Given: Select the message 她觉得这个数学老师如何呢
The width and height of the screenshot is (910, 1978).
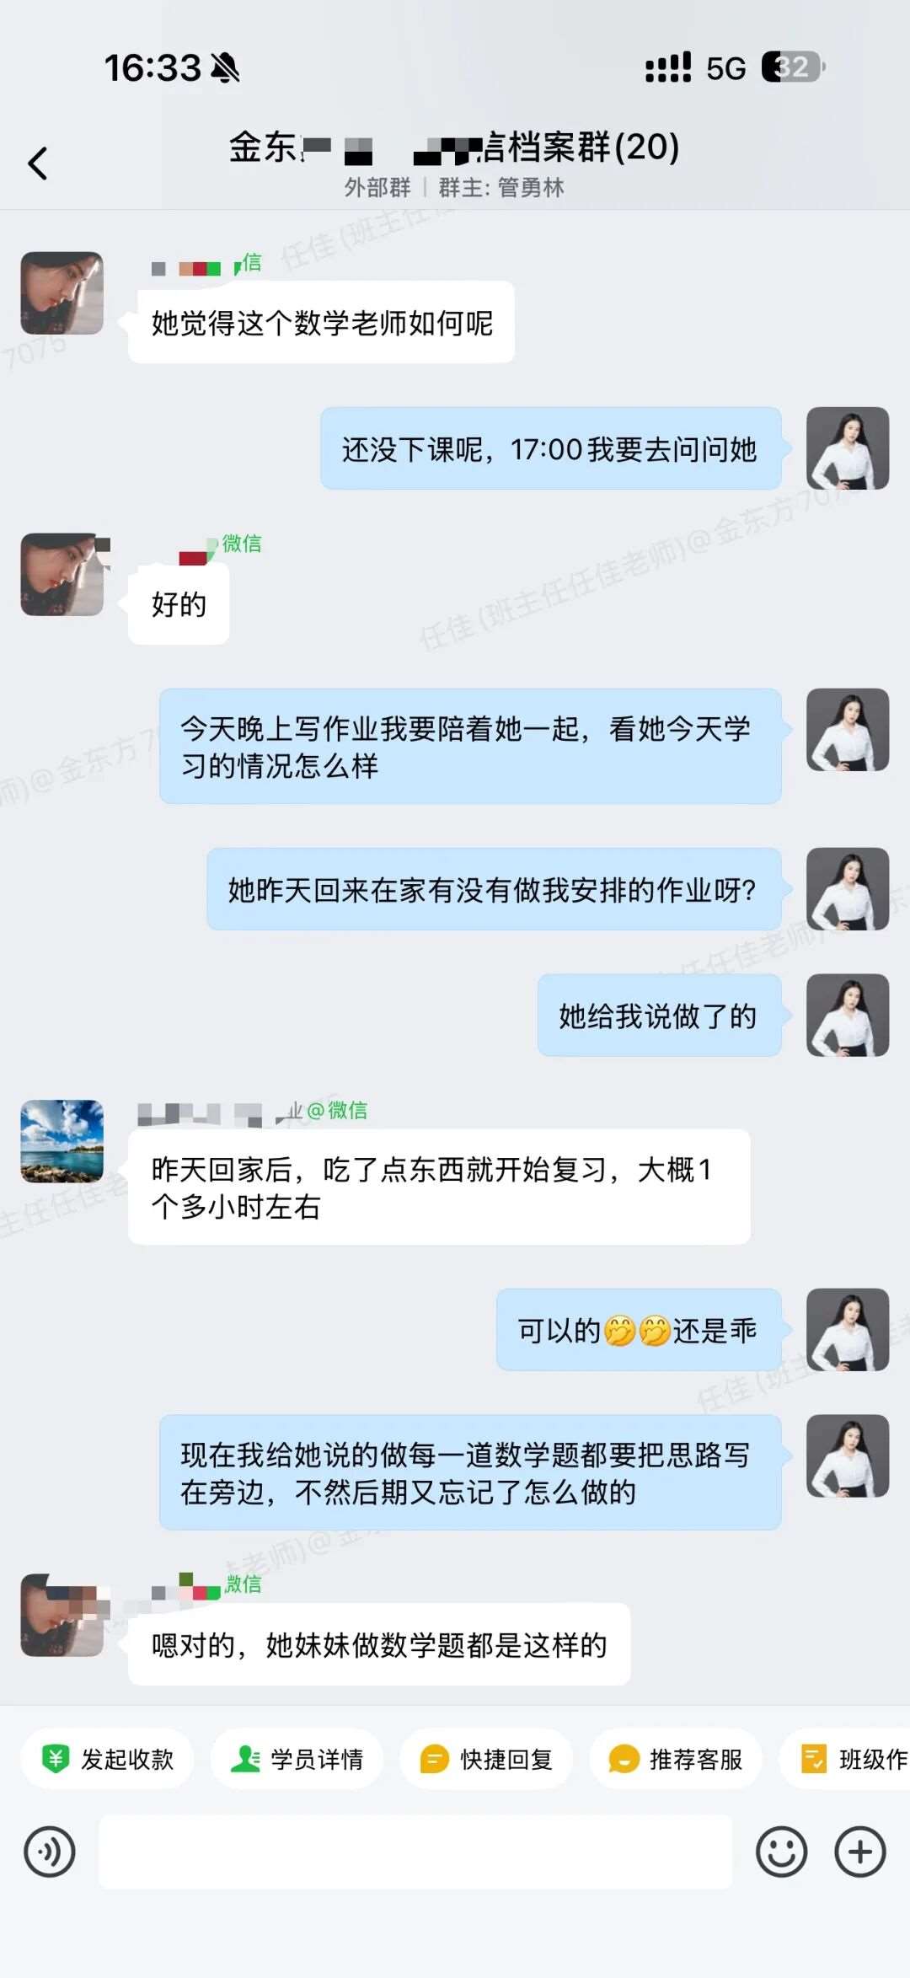Looking at the screenshot, I should coord(321,322).
